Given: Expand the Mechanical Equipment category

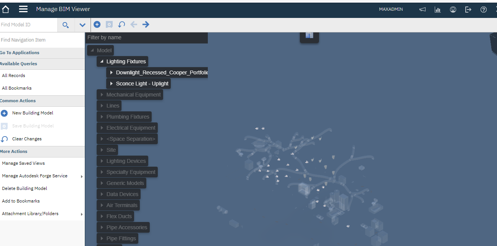Looking at the screenshot, I should pyautogui.click(x=102, y=95).
